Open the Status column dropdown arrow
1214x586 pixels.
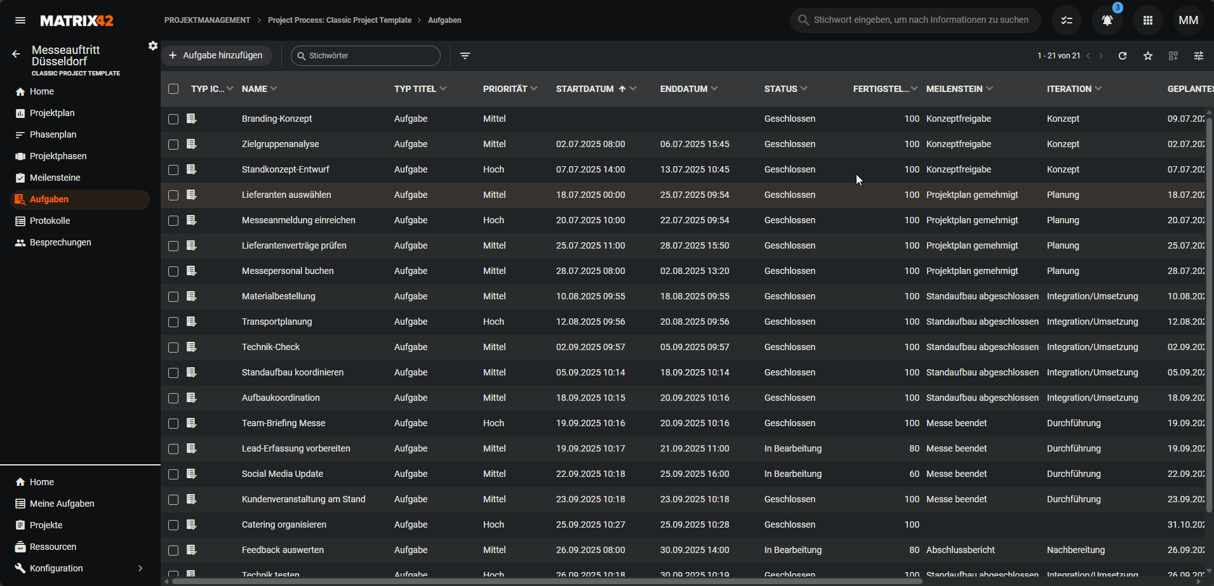pyautogui.click(x=804, y=89)
